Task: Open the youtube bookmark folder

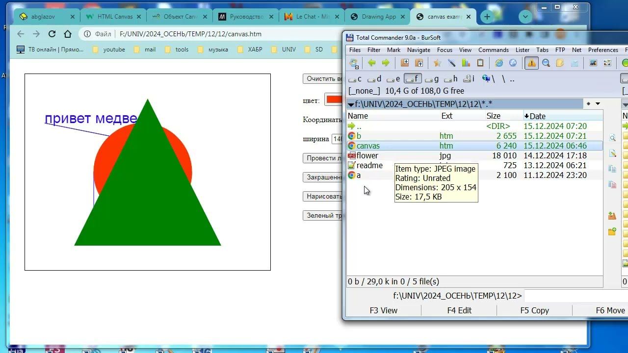Action: tap(108, 50)
